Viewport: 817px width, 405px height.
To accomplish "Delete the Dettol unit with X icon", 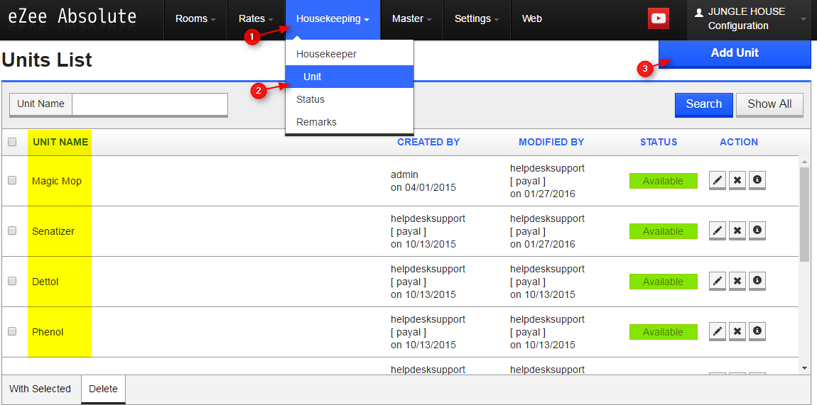I will click(x=737, y=282).
